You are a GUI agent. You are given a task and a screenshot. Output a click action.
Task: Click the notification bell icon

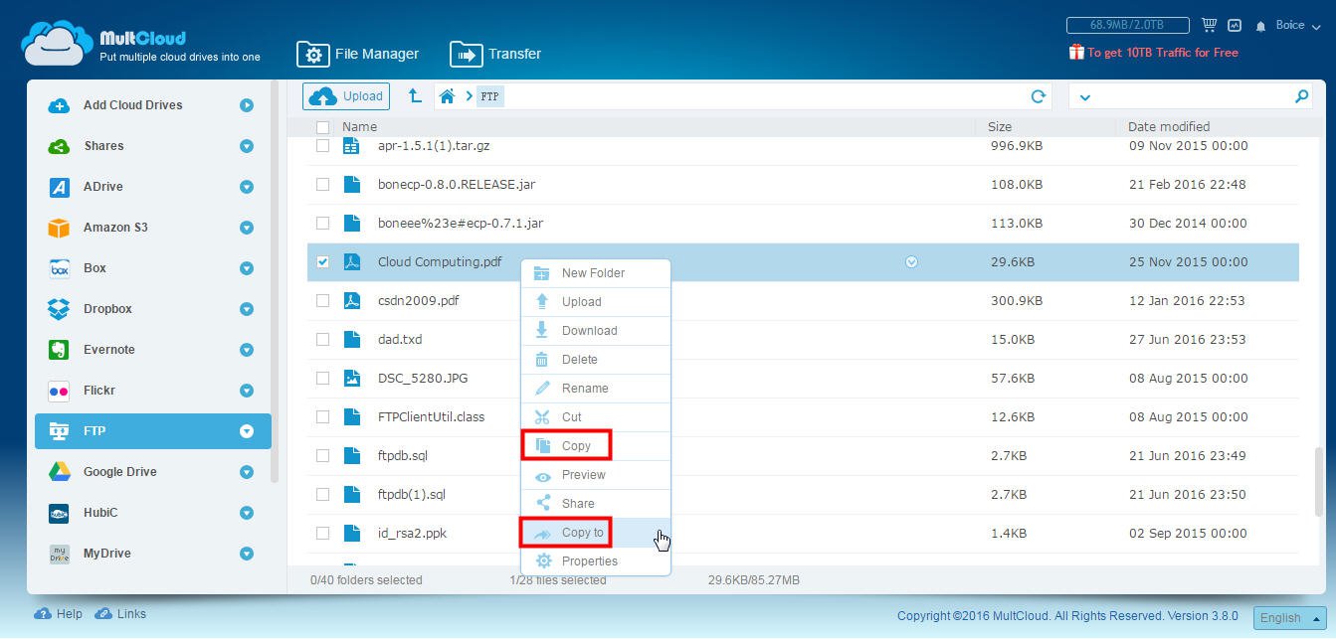[1261, 26]
